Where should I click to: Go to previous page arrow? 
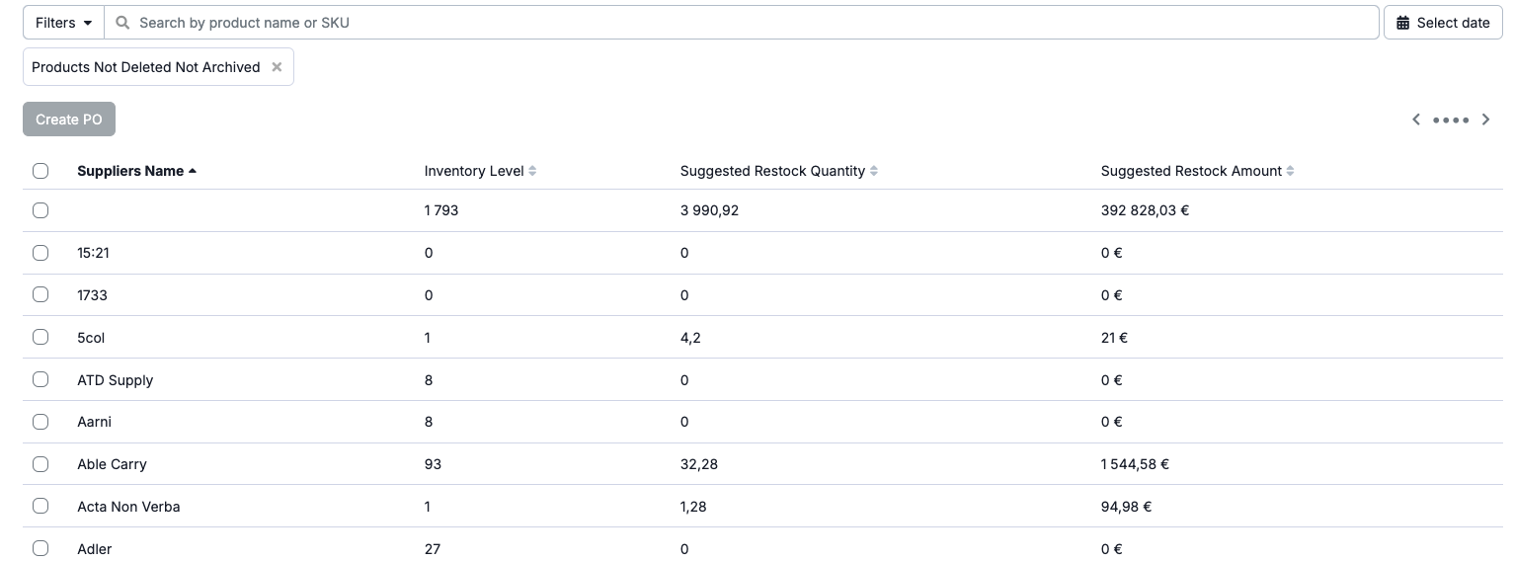pyautogui.click(x=1416, y=120)
